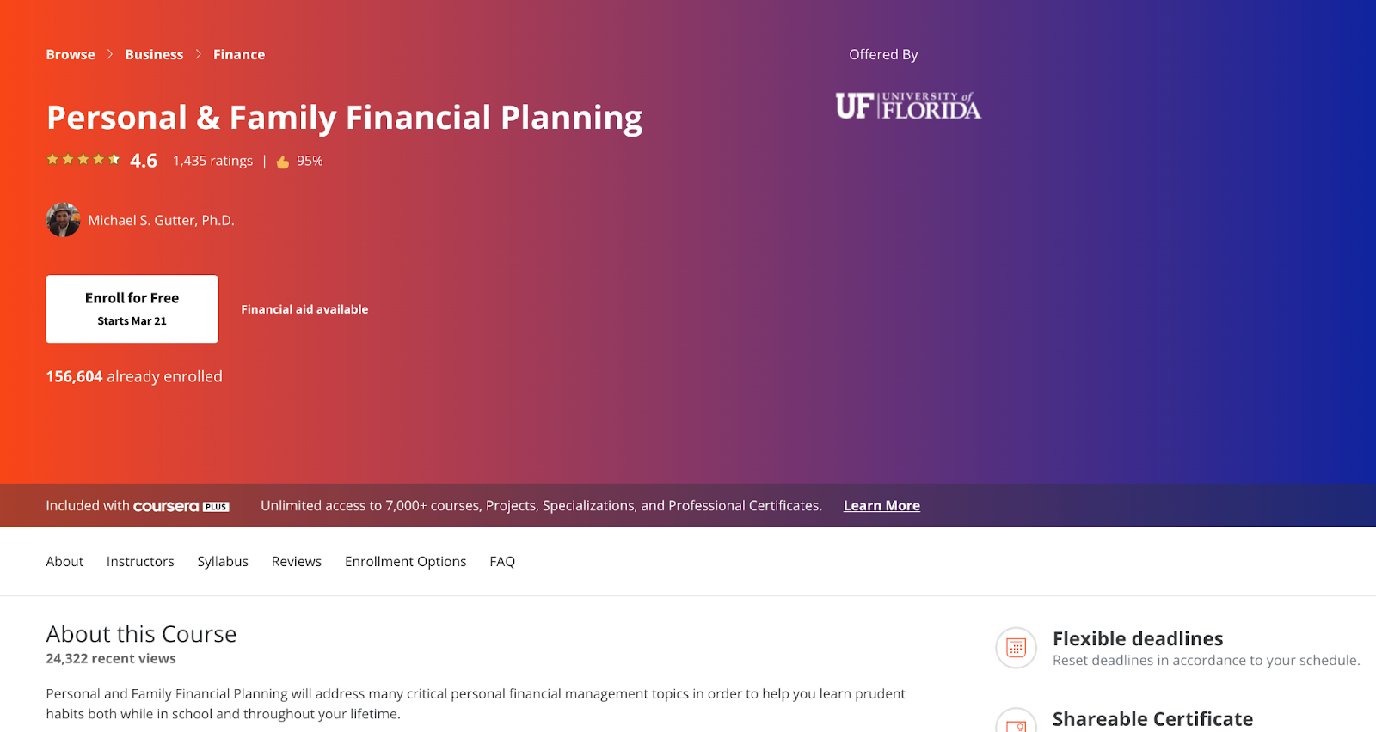Go to the Business breadcrumb category

(154, 54)
